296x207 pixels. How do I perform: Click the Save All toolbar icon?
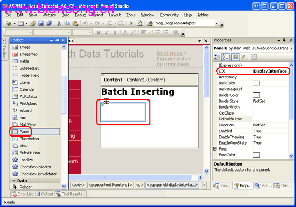49,23
